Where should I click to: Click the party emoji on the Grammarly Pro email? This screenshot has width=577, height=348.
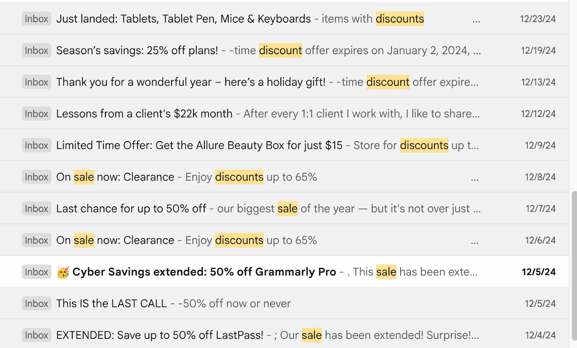[x=63, y=272]
